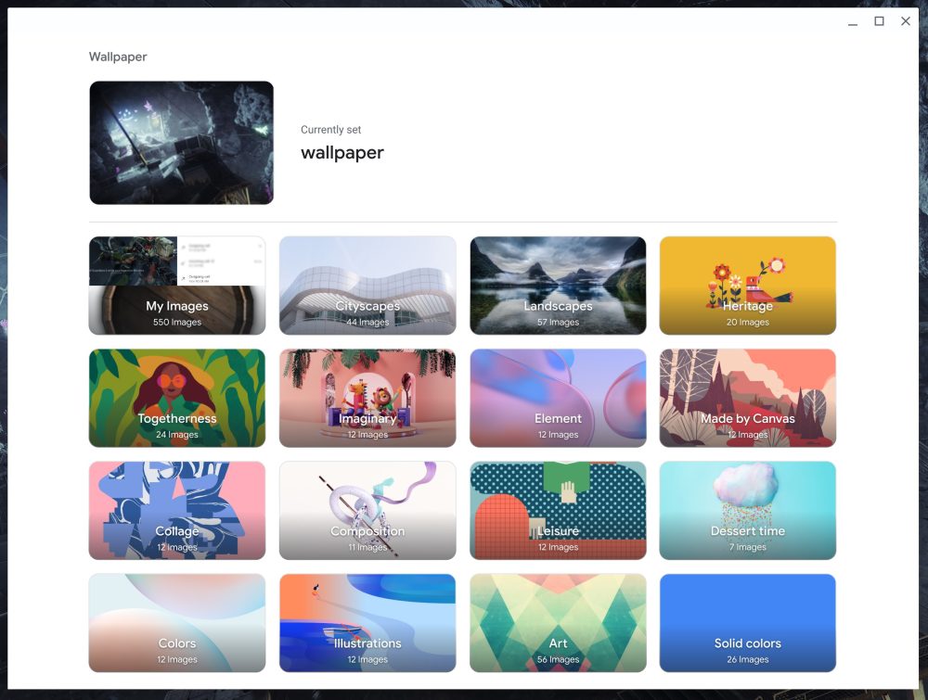Image resolution: width=928 pixels, height=700 pixels.
Task: Select the Leisure wallpaper collection
Action: coord(558,511)
